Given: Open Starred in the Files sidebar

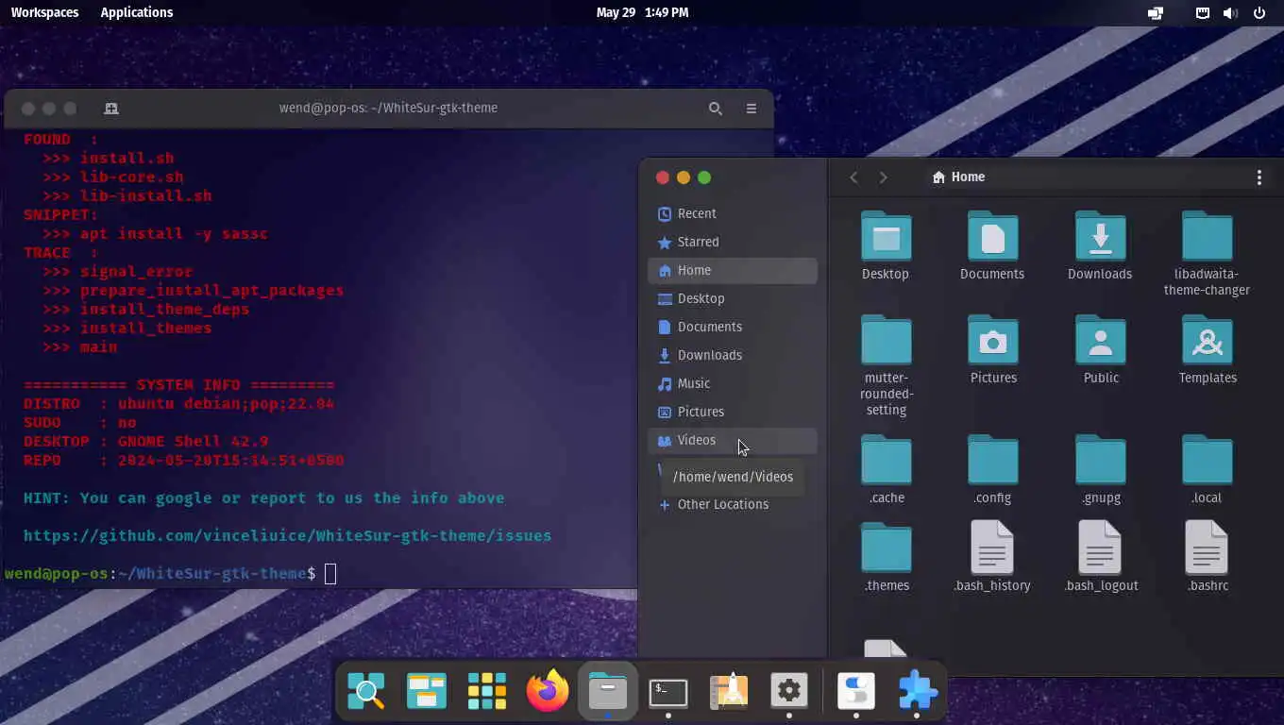Looking at the screenshot, I should [x=733, y=242].
